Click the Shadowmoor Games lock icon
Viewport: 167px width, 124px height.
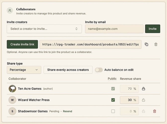(x=143, y=111)
